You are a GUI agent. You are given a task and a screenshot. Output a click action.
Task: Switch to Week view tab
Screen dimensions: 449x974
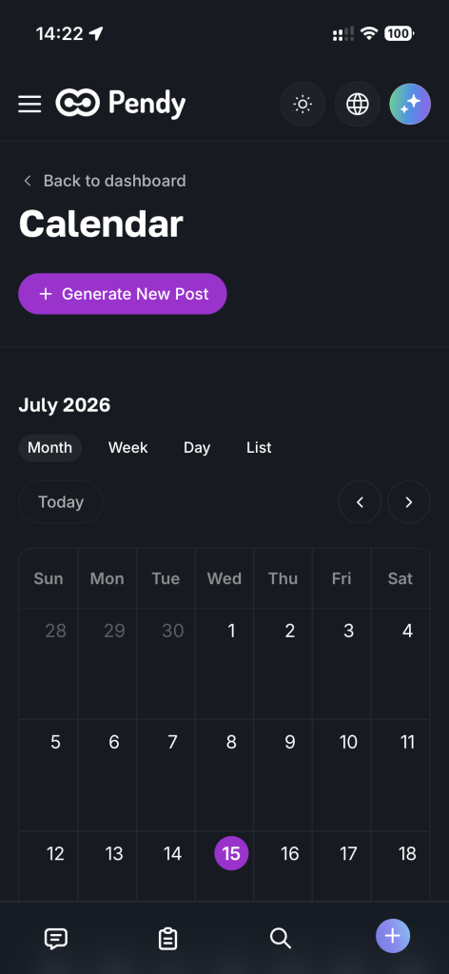pyautogui.click(x=127, y=448)
